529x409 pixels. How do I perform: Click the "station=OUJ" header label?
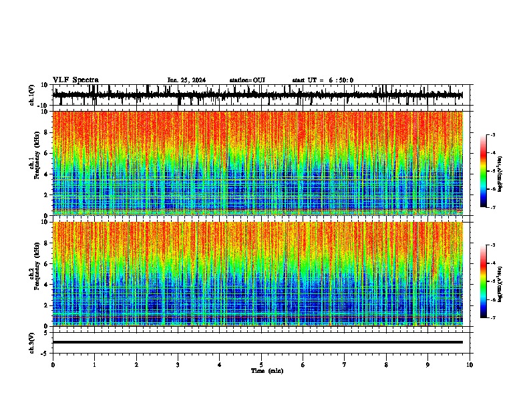(247, 80)
